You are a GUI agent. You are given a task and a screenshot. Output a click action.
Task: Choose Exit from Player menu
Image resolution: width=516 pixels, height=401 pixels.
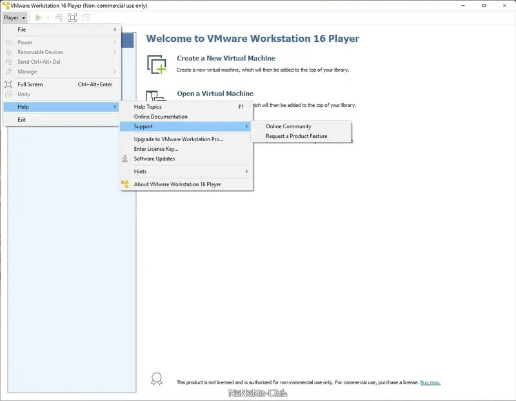61,120
